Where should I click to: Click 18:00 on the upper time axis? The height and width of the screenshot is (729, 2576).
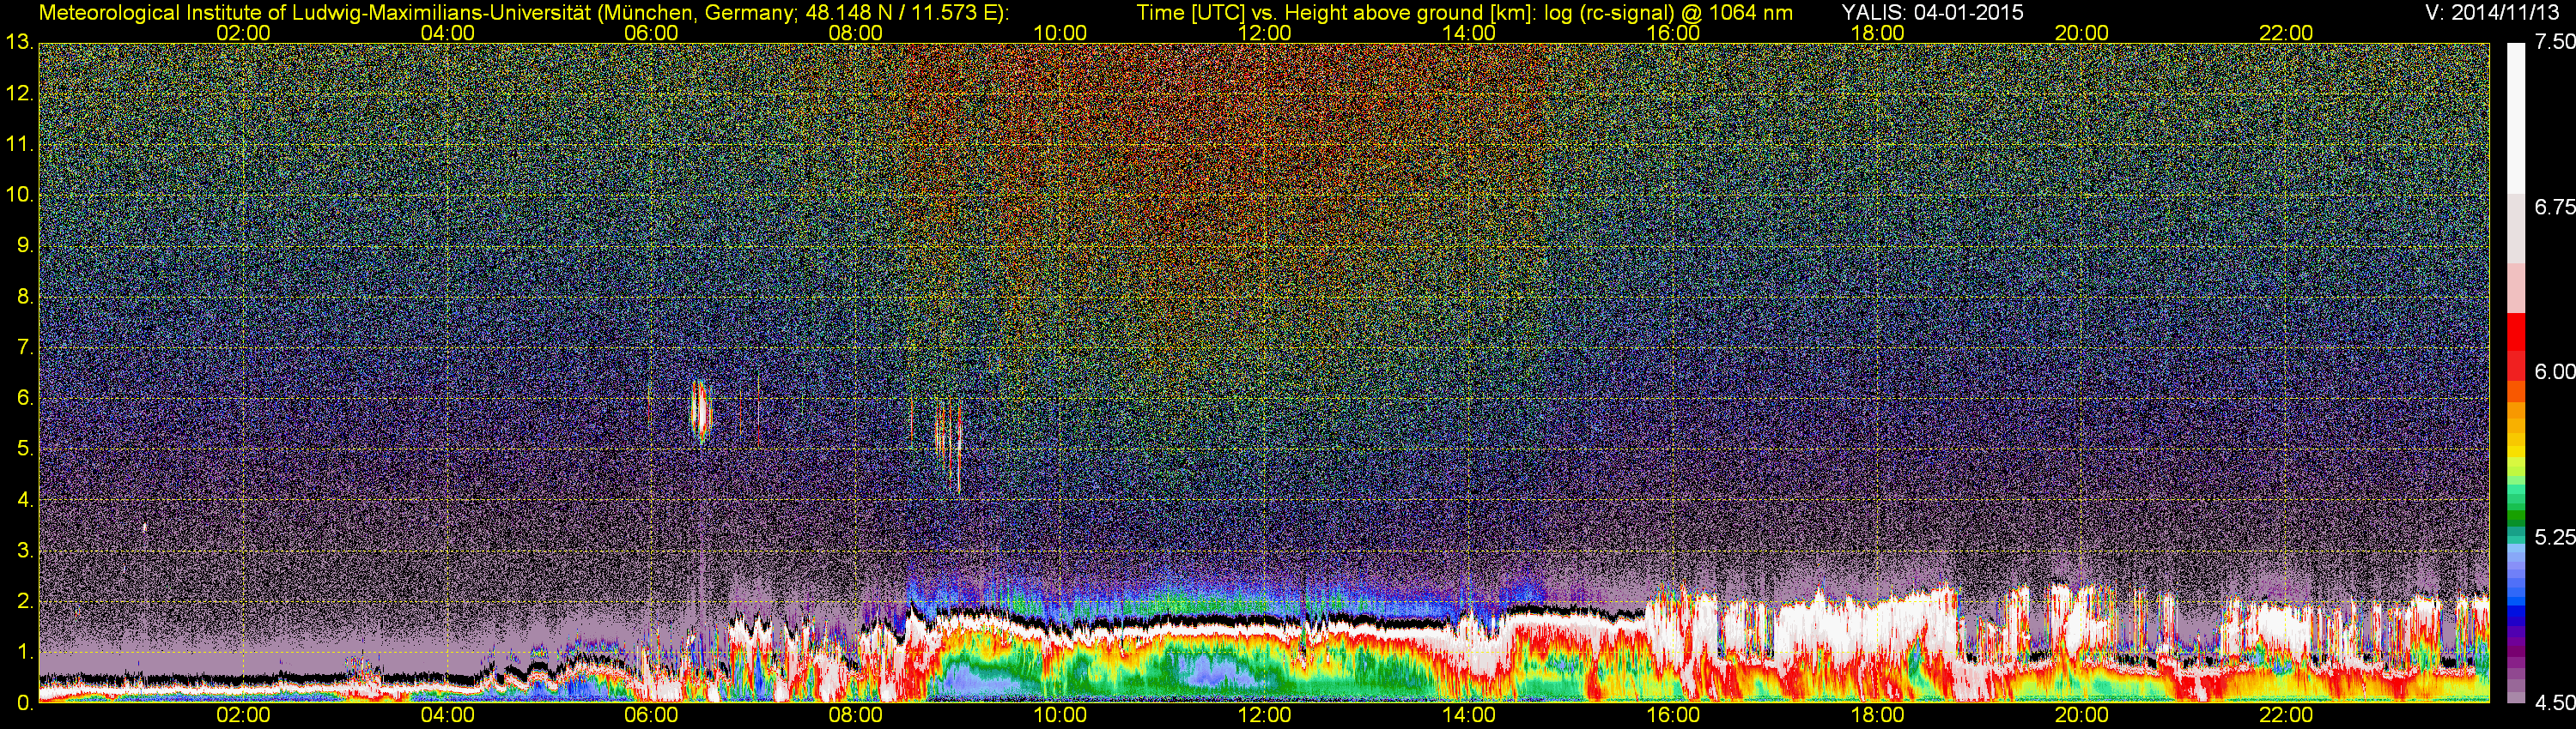(x=1878, y=33)
